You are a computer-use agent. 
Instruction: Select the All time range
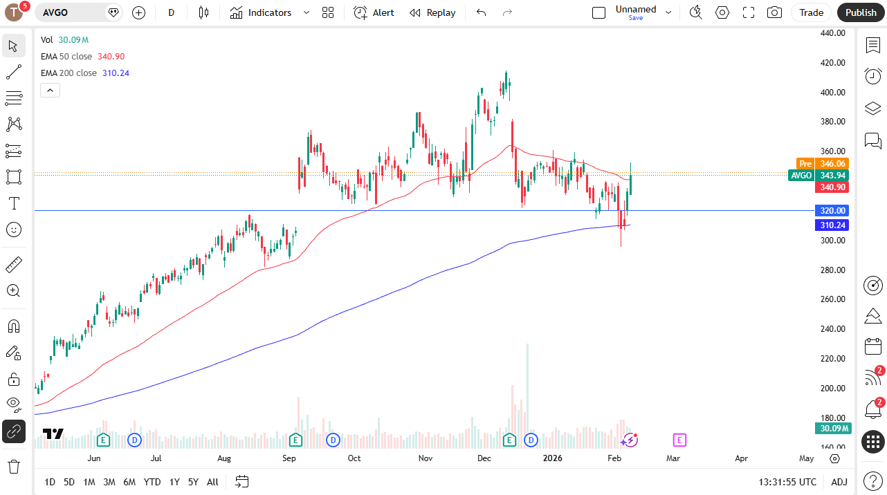coord(212,482)
